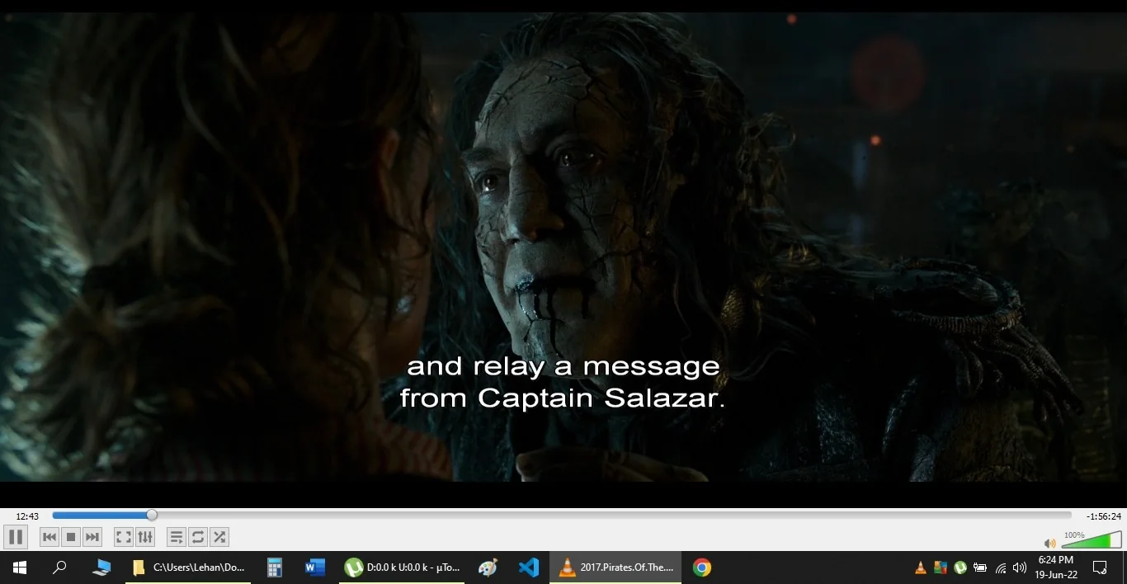Click the video display area
This screenshot has height=584, width=1127.
pyautogui.click(x=563, y=247)
